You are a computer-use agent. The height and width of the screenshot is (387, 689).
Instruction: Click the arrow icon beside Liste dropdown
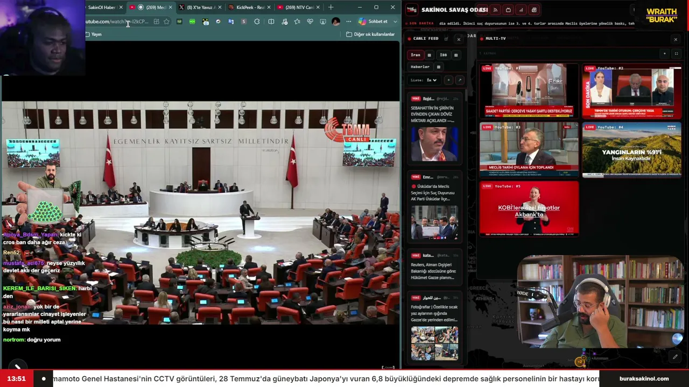point(460,80)
